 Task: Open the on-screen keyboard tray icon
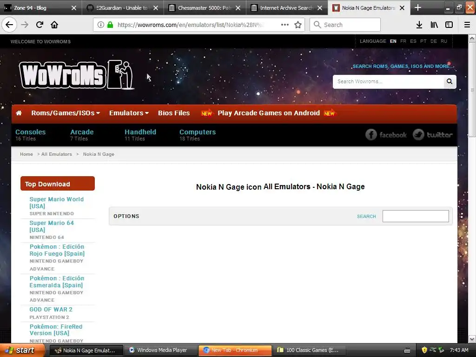[407, 350]
